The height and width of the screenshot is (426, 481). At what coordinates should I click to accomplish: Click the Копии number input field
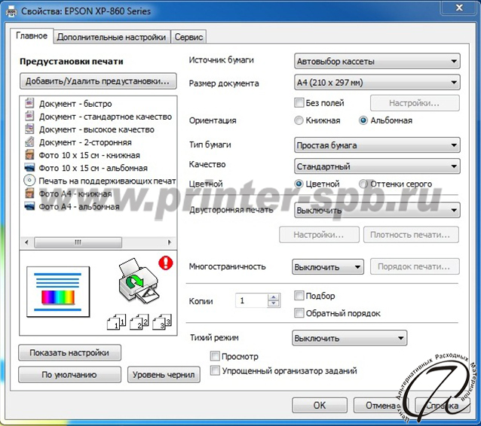click(x=252, y=300)
